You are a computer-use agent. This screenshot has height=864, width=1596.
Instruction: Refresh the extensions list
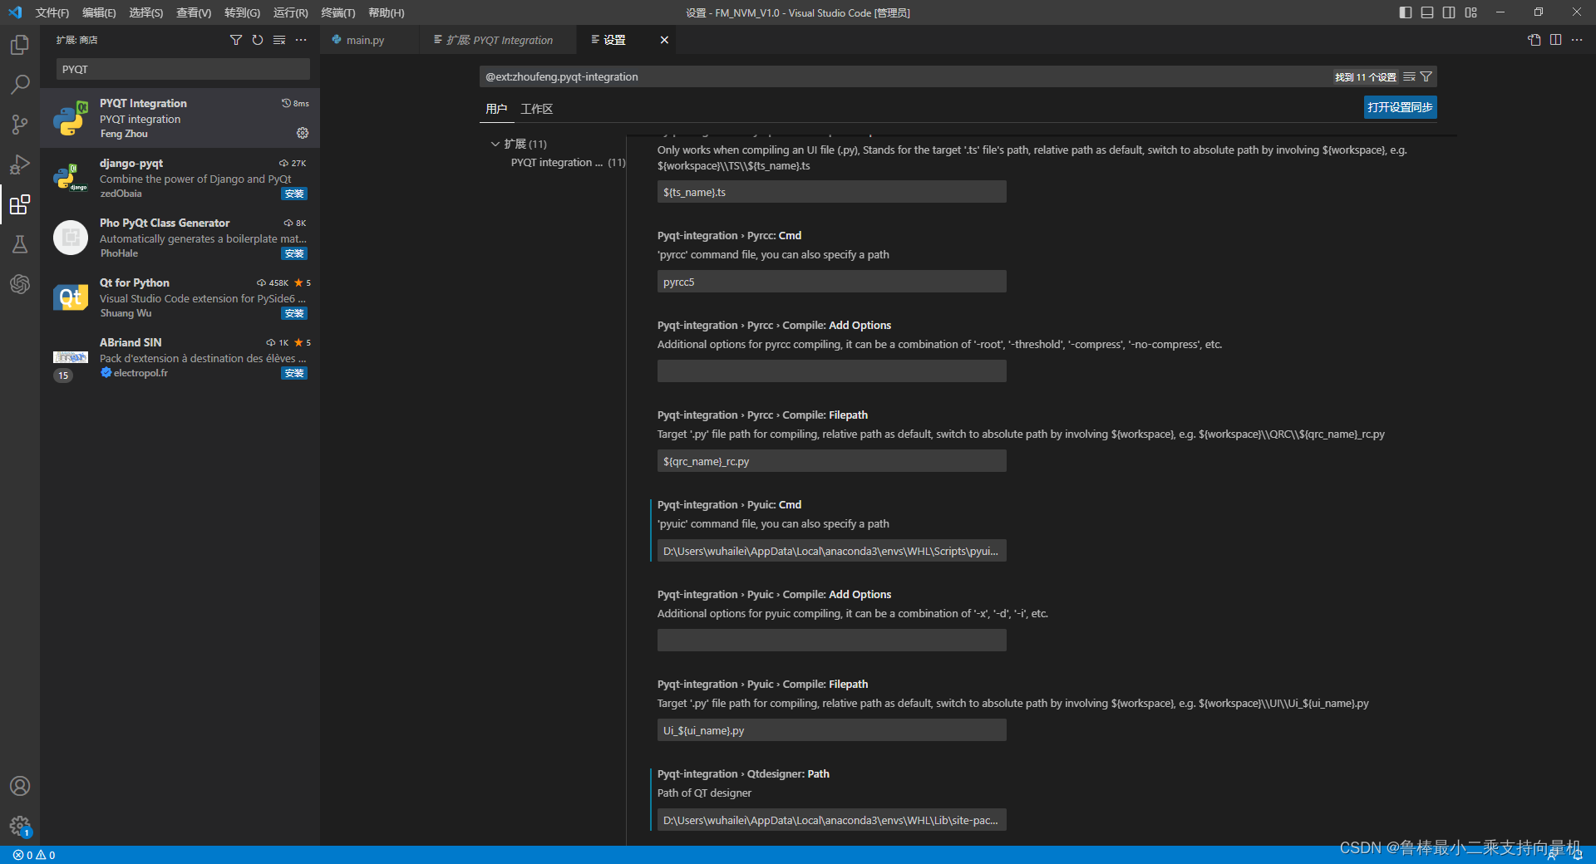tap(258, 40)
